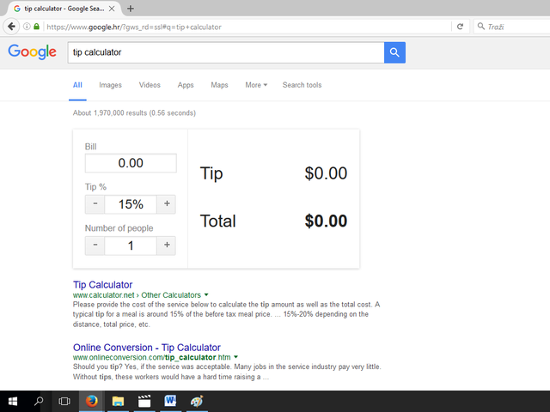Screen dimensions: 550x412
Task: Click the Google logo
Action: (x=32, y=51)
